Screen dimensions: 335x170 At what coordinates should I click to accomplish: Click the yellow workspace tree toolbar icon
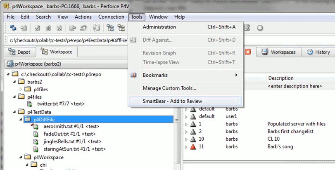[x=121, y=28]
